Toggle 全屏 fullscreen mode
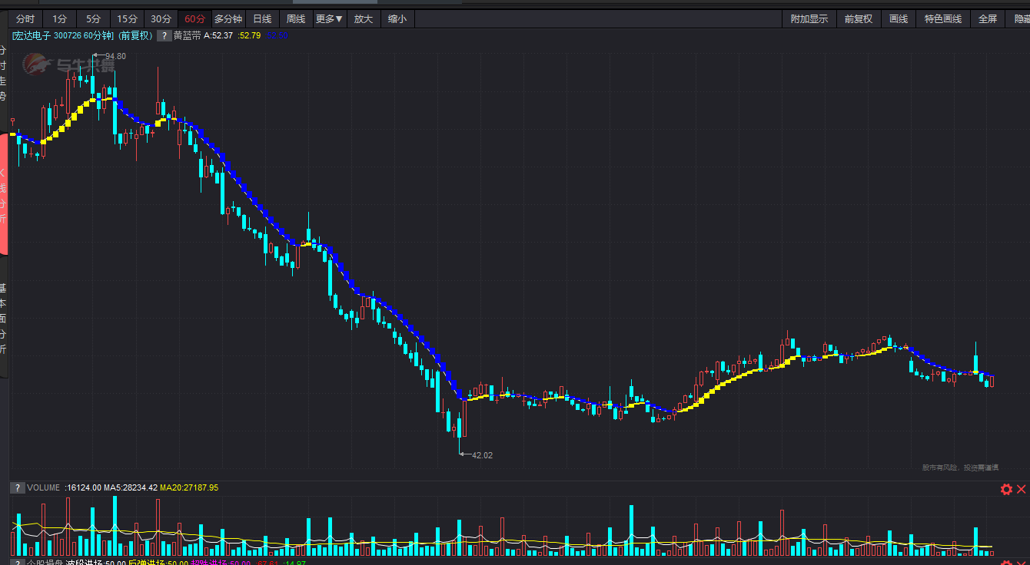Screen dimensions: 1030x565 point(987,18)
